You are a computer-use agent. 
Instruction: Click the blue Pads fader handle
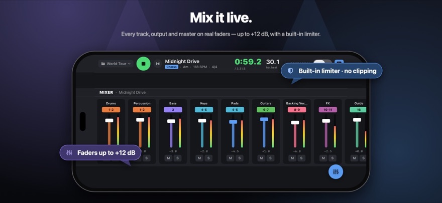click(x=233, y=122)
